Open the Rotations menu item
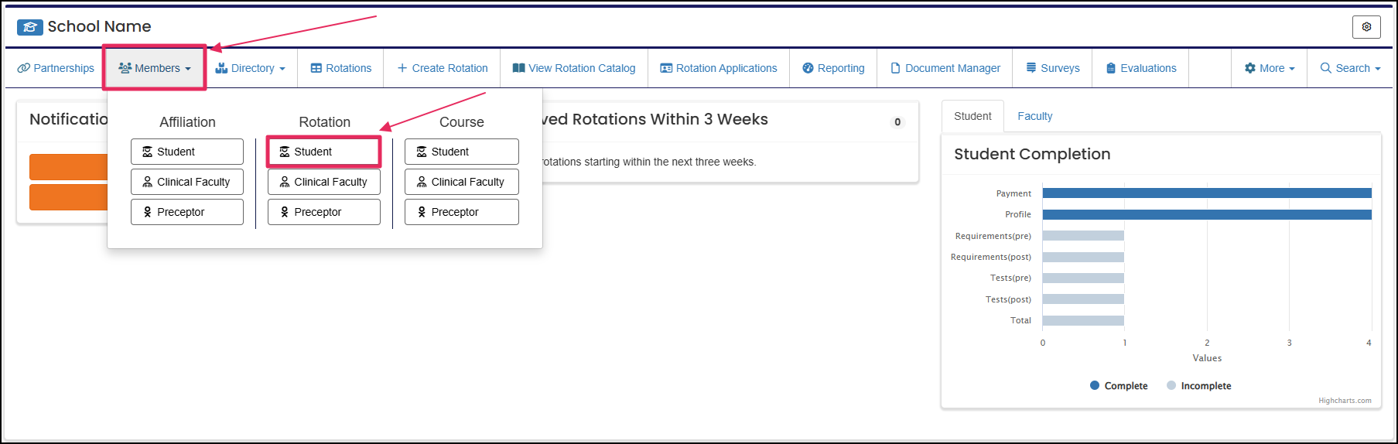Screen dimensions: 1398x444 pyautogui.click(x=341, y=68)
